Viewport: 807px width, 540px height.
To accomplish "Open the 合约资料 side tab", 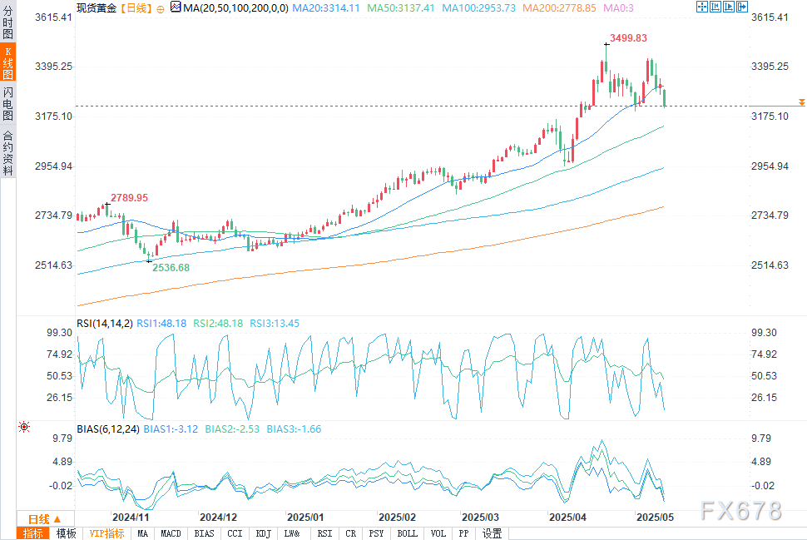I will 7,153.
